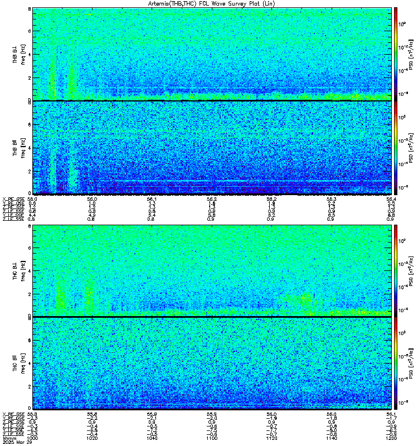
Task: Select the THC B-parallel spectrogram panel
Action: point(212,363)
